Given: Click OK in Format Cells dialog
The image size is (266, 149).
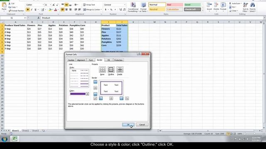Looking at the screenshot, I should [128, 125].
